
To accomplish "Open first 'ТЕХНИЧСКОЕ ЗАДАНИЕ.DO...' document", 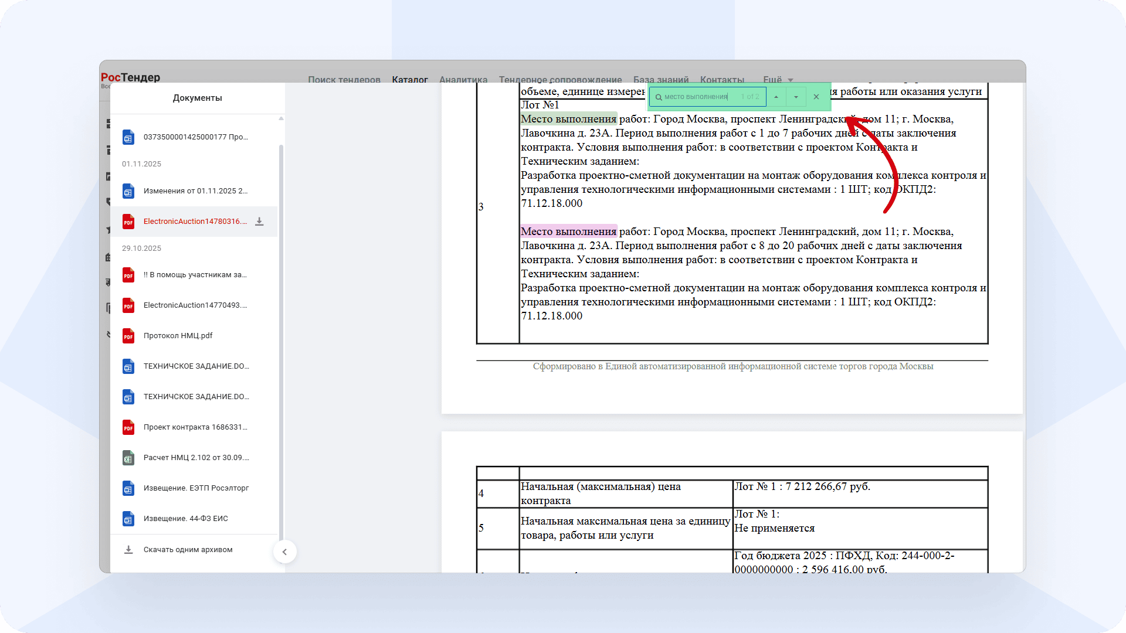I will tap(196, 366).
